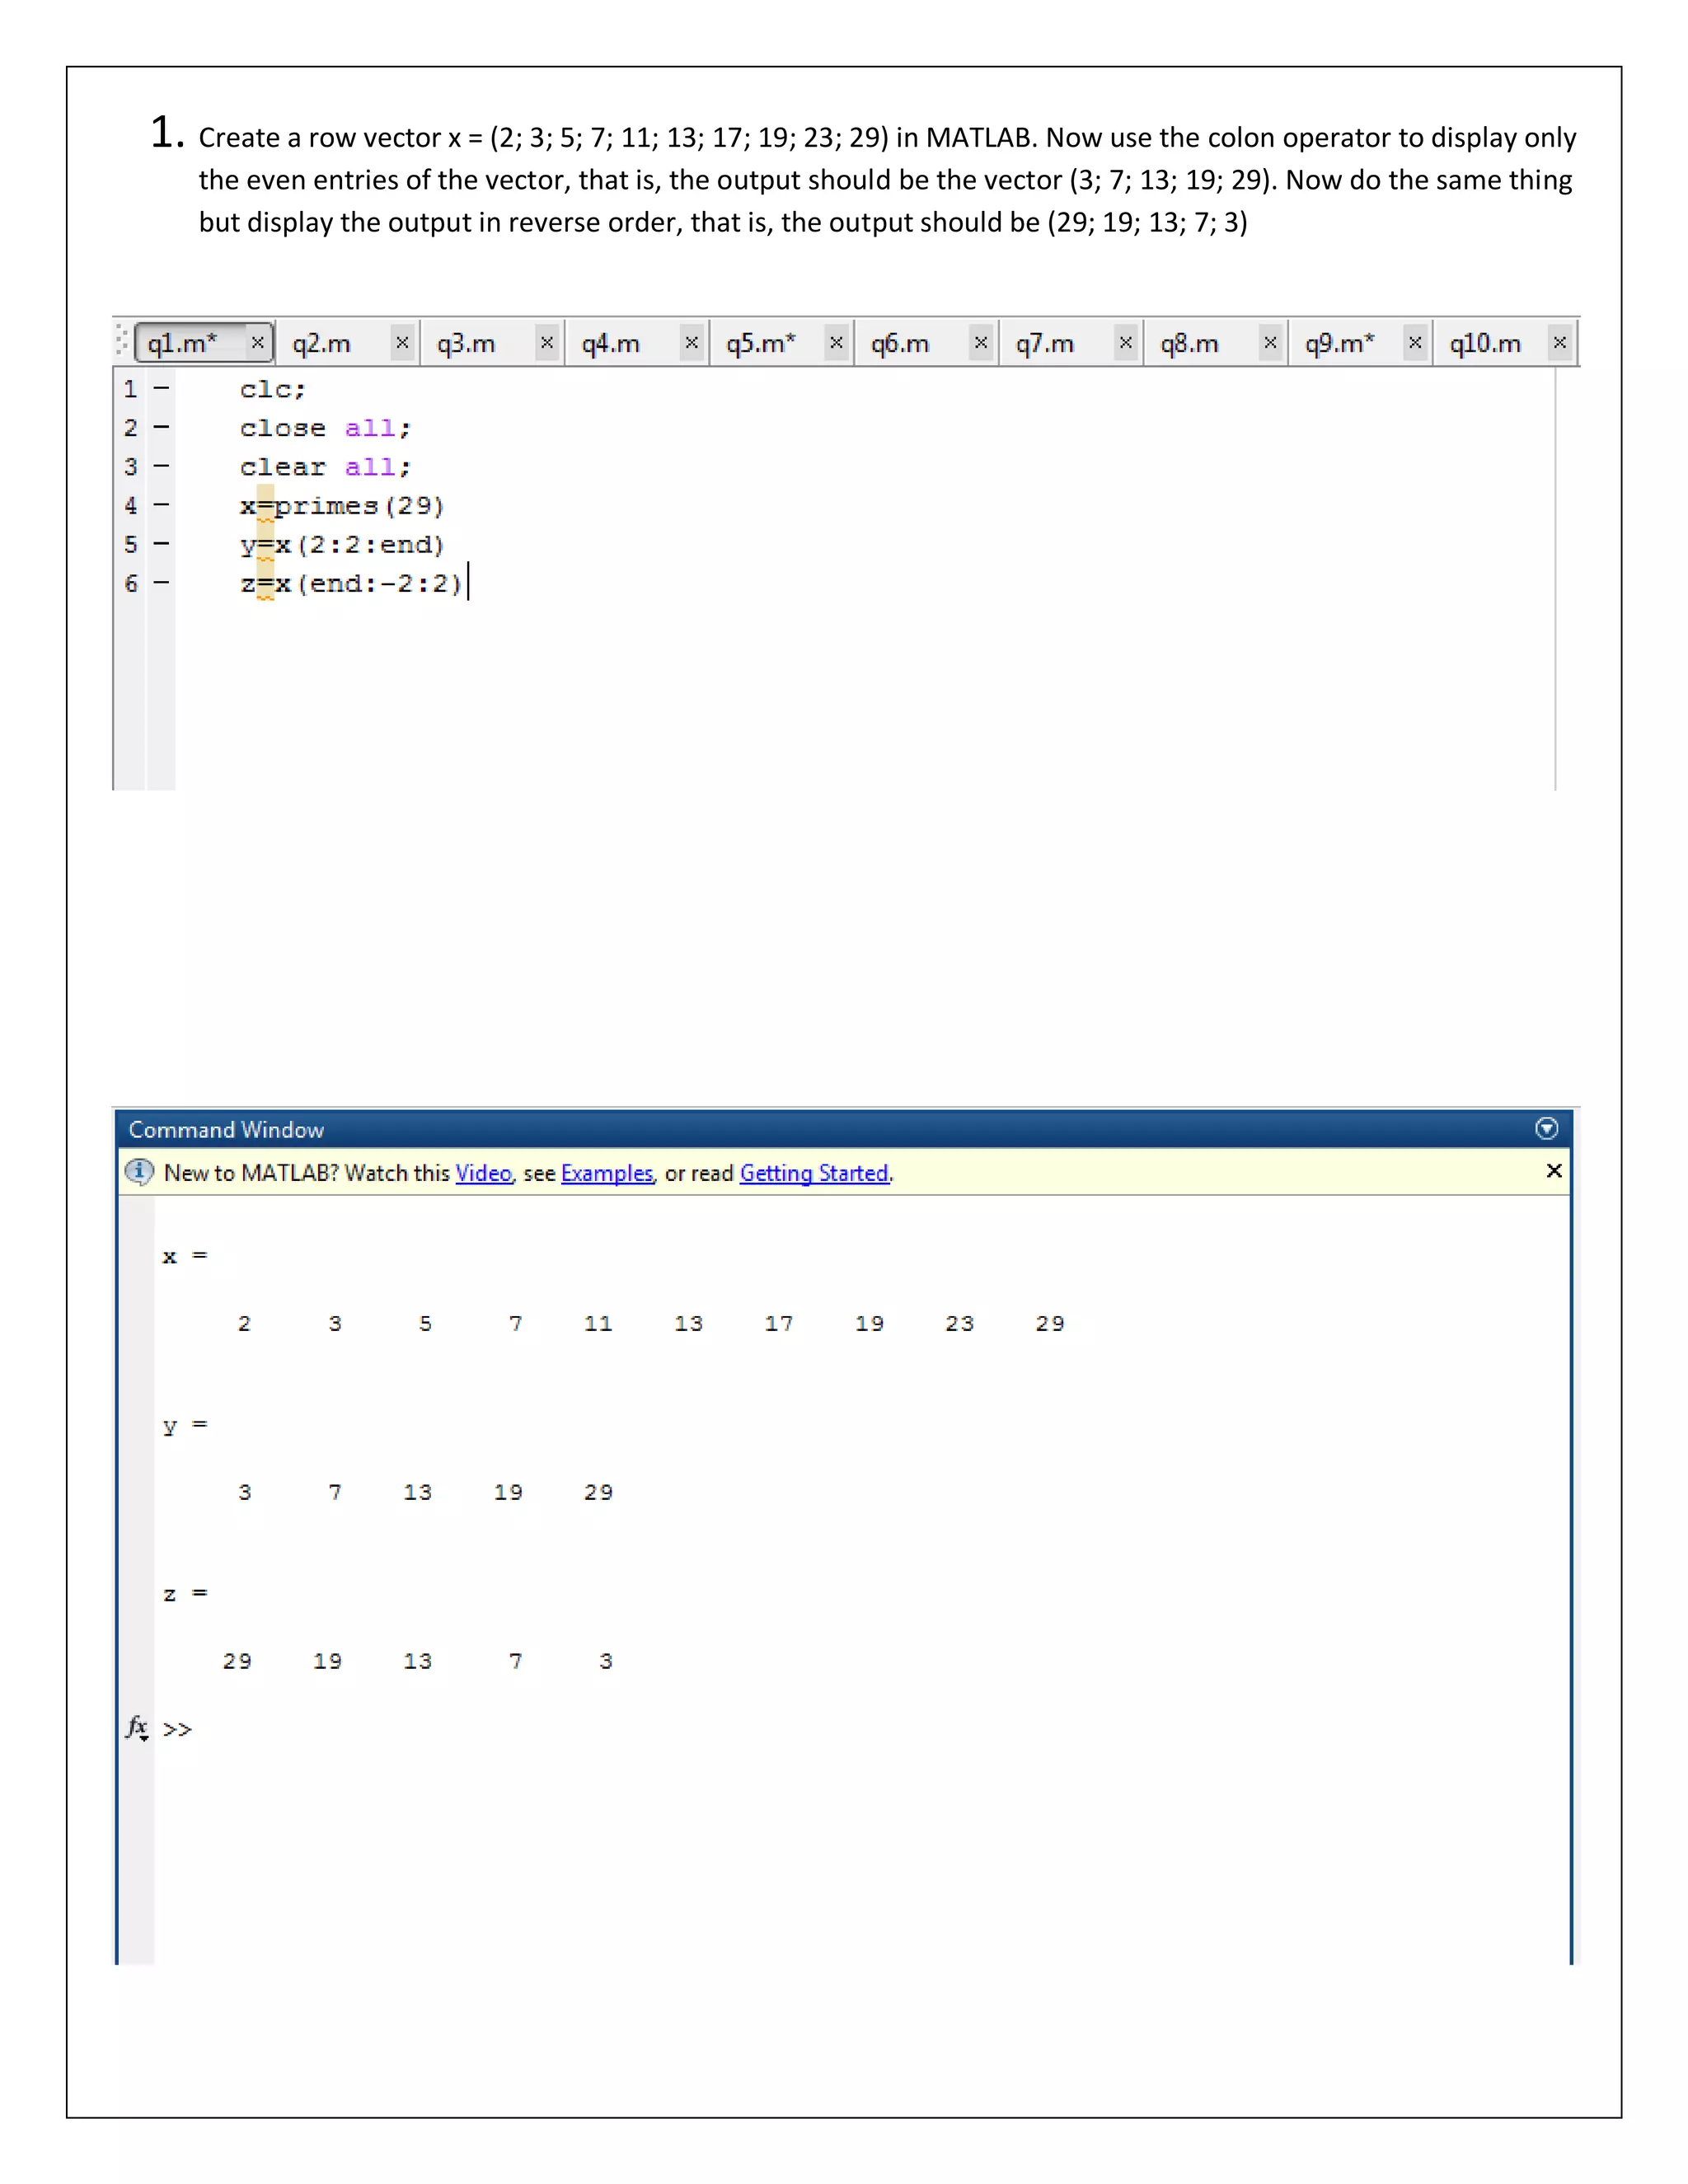Open the Examples link

click(607, 1173)
